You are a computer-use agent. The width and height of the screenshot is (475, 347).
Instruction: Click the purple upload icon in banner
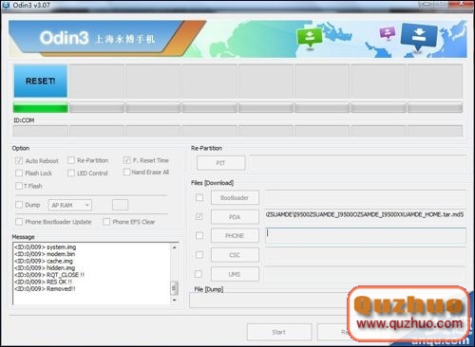[388, 32]
